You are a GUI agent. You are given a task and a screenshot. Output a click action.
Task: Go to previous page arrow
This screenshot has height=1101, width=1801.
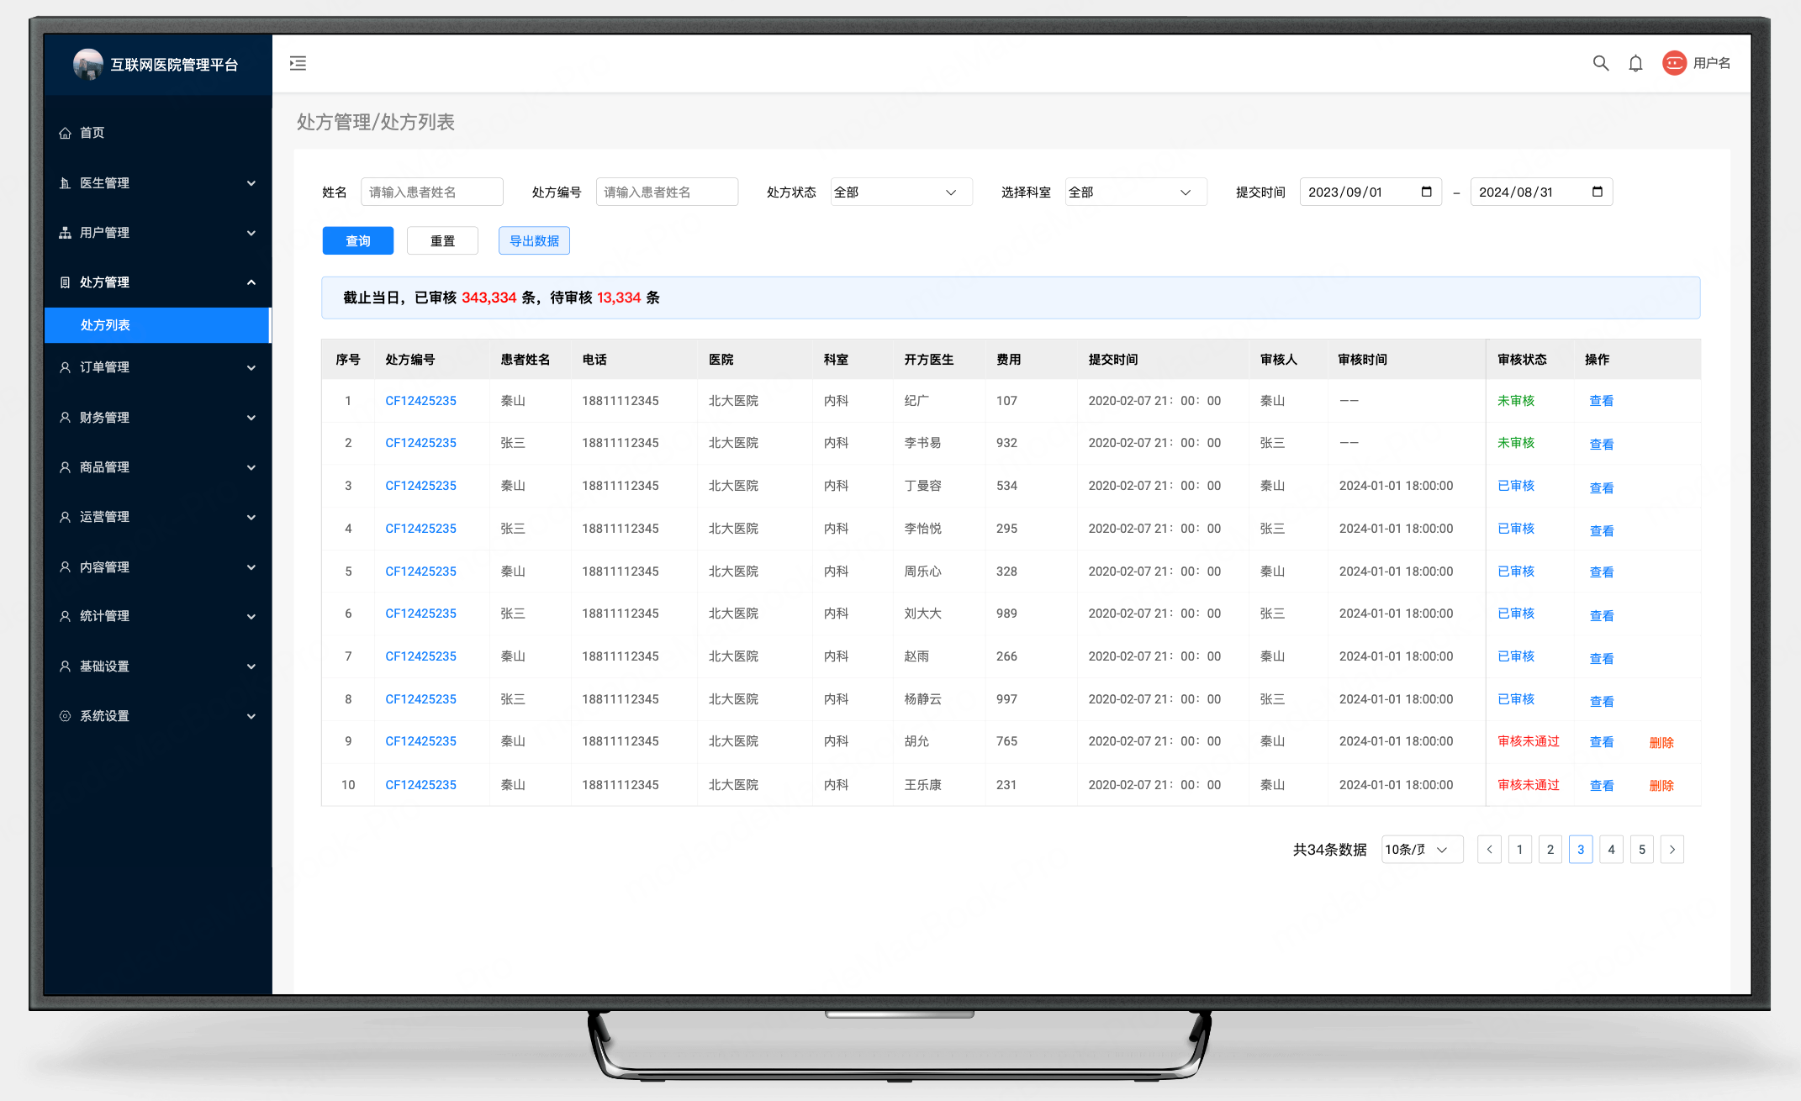[1489, 850]
